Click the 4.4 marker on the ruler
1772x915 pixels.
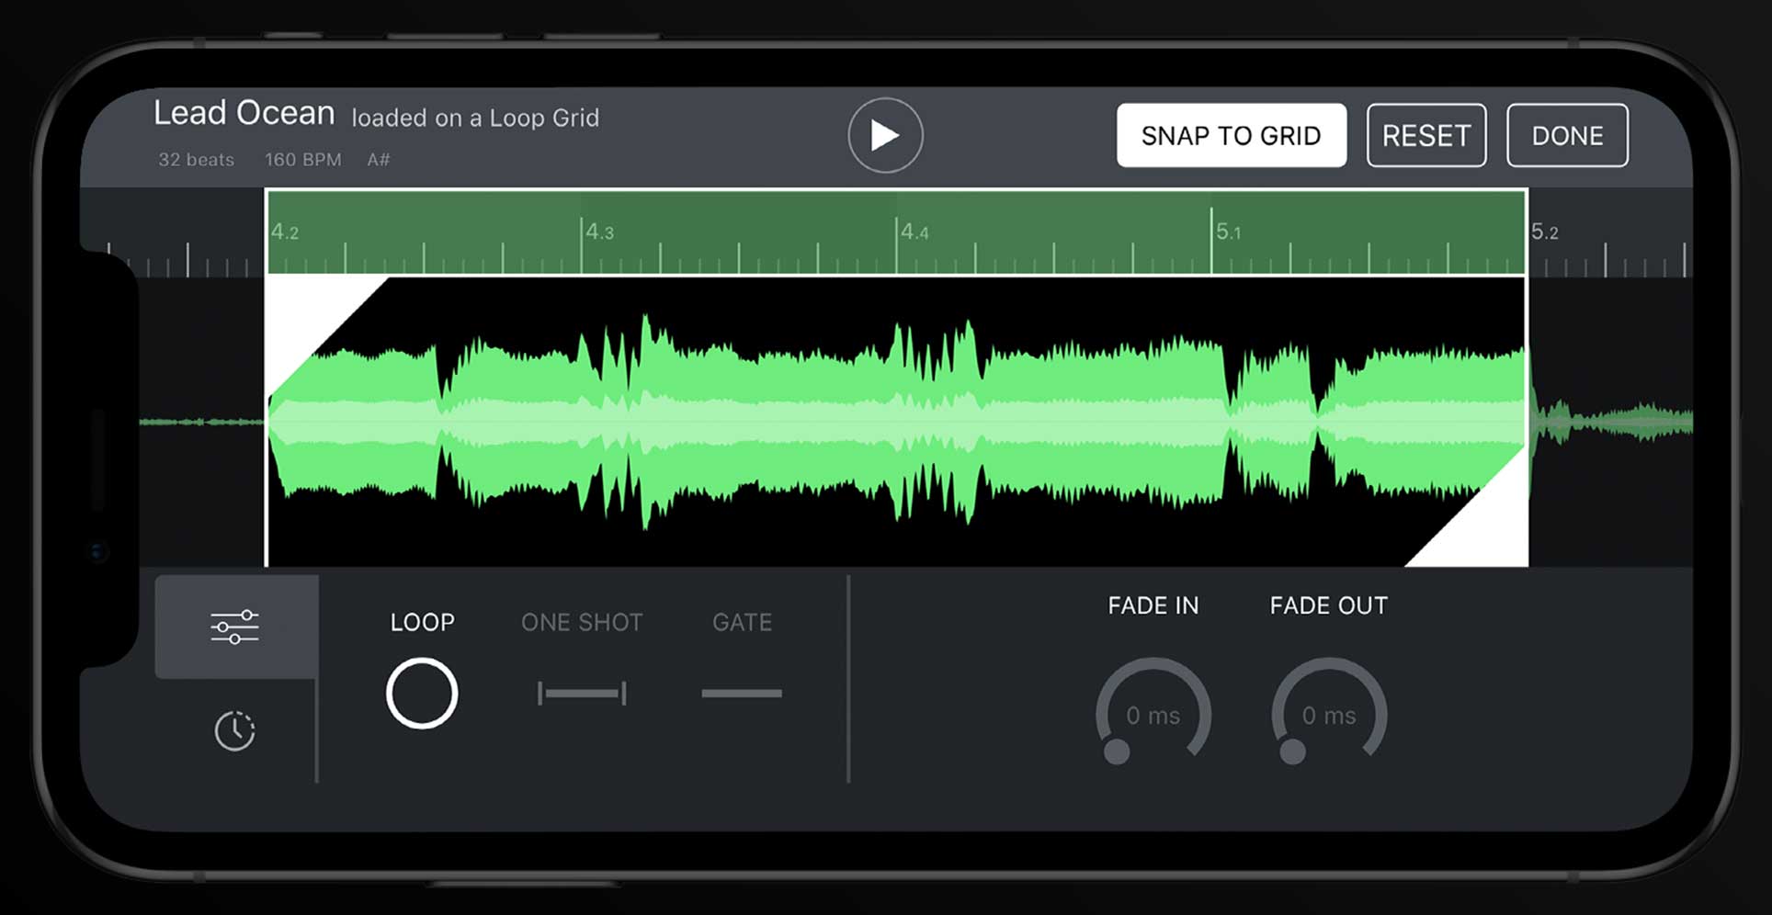click(x=914, y=232)
